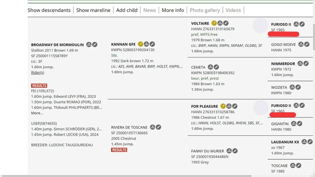Viewport: 315px width, 177px height.
Task: Click edit pencil beside Fanny du Murier
Action: [235, 151]
